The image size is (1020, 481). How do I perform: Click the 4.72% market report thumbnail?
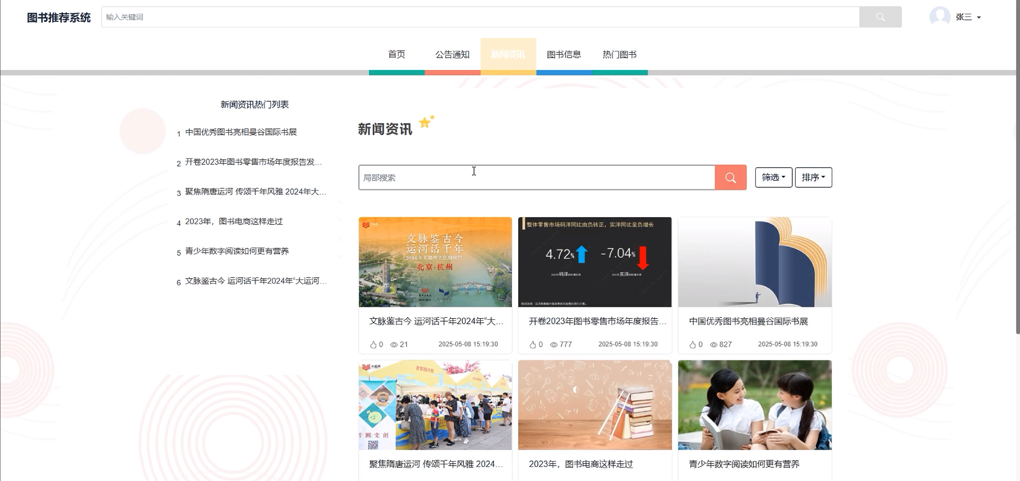[594, 262]
